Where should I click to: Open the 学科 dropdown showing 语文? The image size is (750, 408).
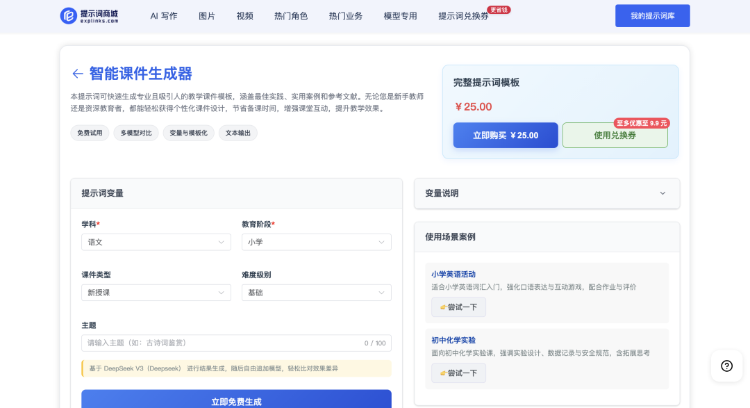pyautogui.click(x=156, y=243)
